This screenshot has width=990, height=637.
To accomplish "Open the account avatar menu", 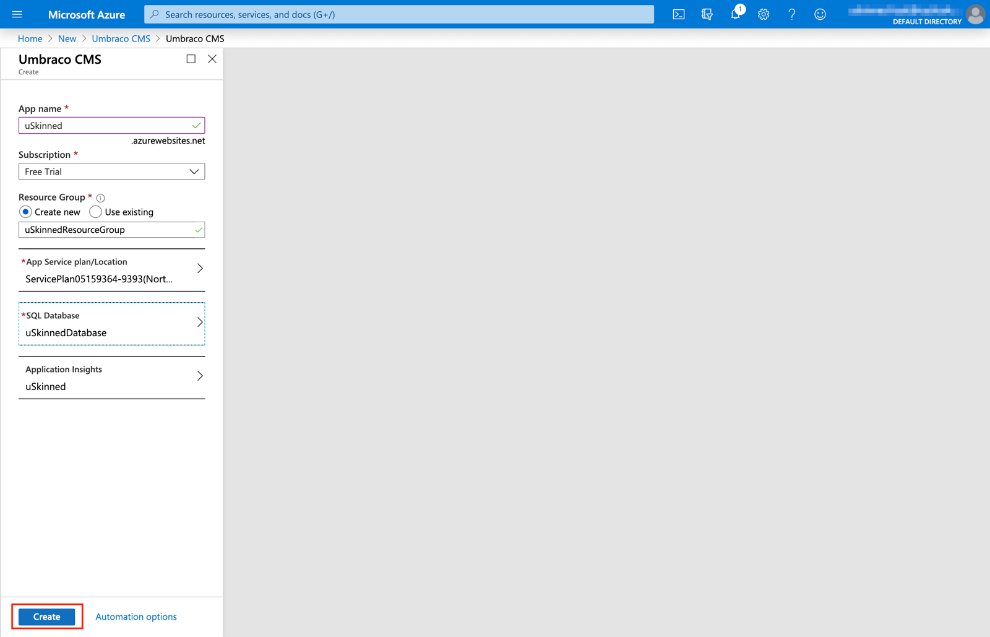I will click(x=976, y=14).
